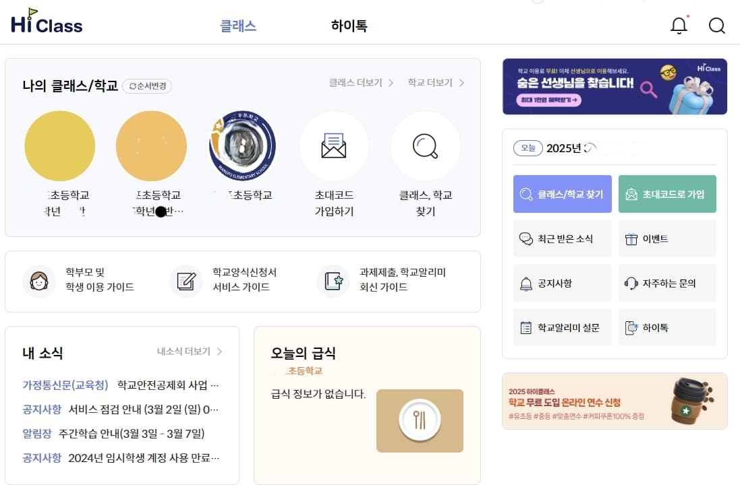Image resolution: width=740 pixels, height=493 pixels.
Task: Open 자주하는 문의 from the sidebar
Action: point(667,283)
